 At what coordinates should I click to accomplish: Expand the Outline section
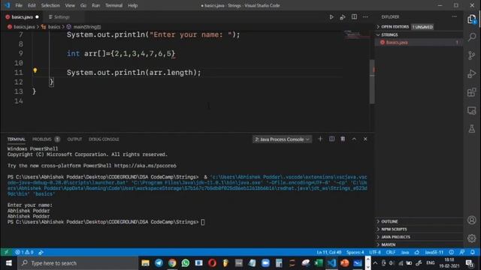(419, 221)
